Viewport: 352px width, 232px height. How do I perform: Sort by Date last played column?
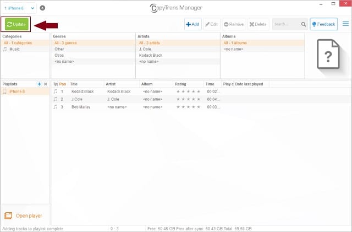(x=251, y=84)
